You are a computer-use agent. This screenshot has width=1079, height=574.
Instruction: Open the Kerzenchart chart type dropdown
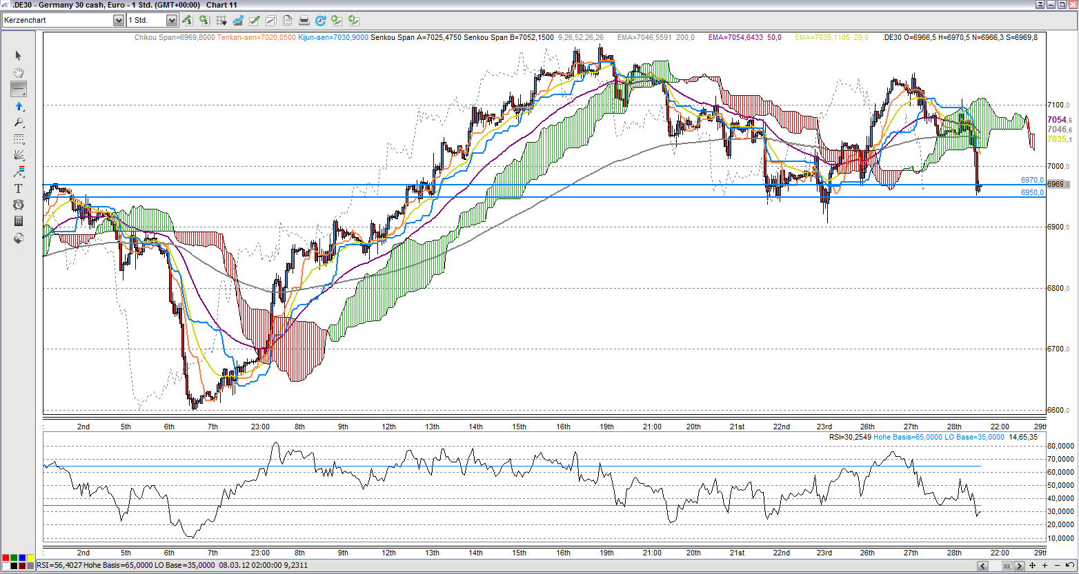118,21
